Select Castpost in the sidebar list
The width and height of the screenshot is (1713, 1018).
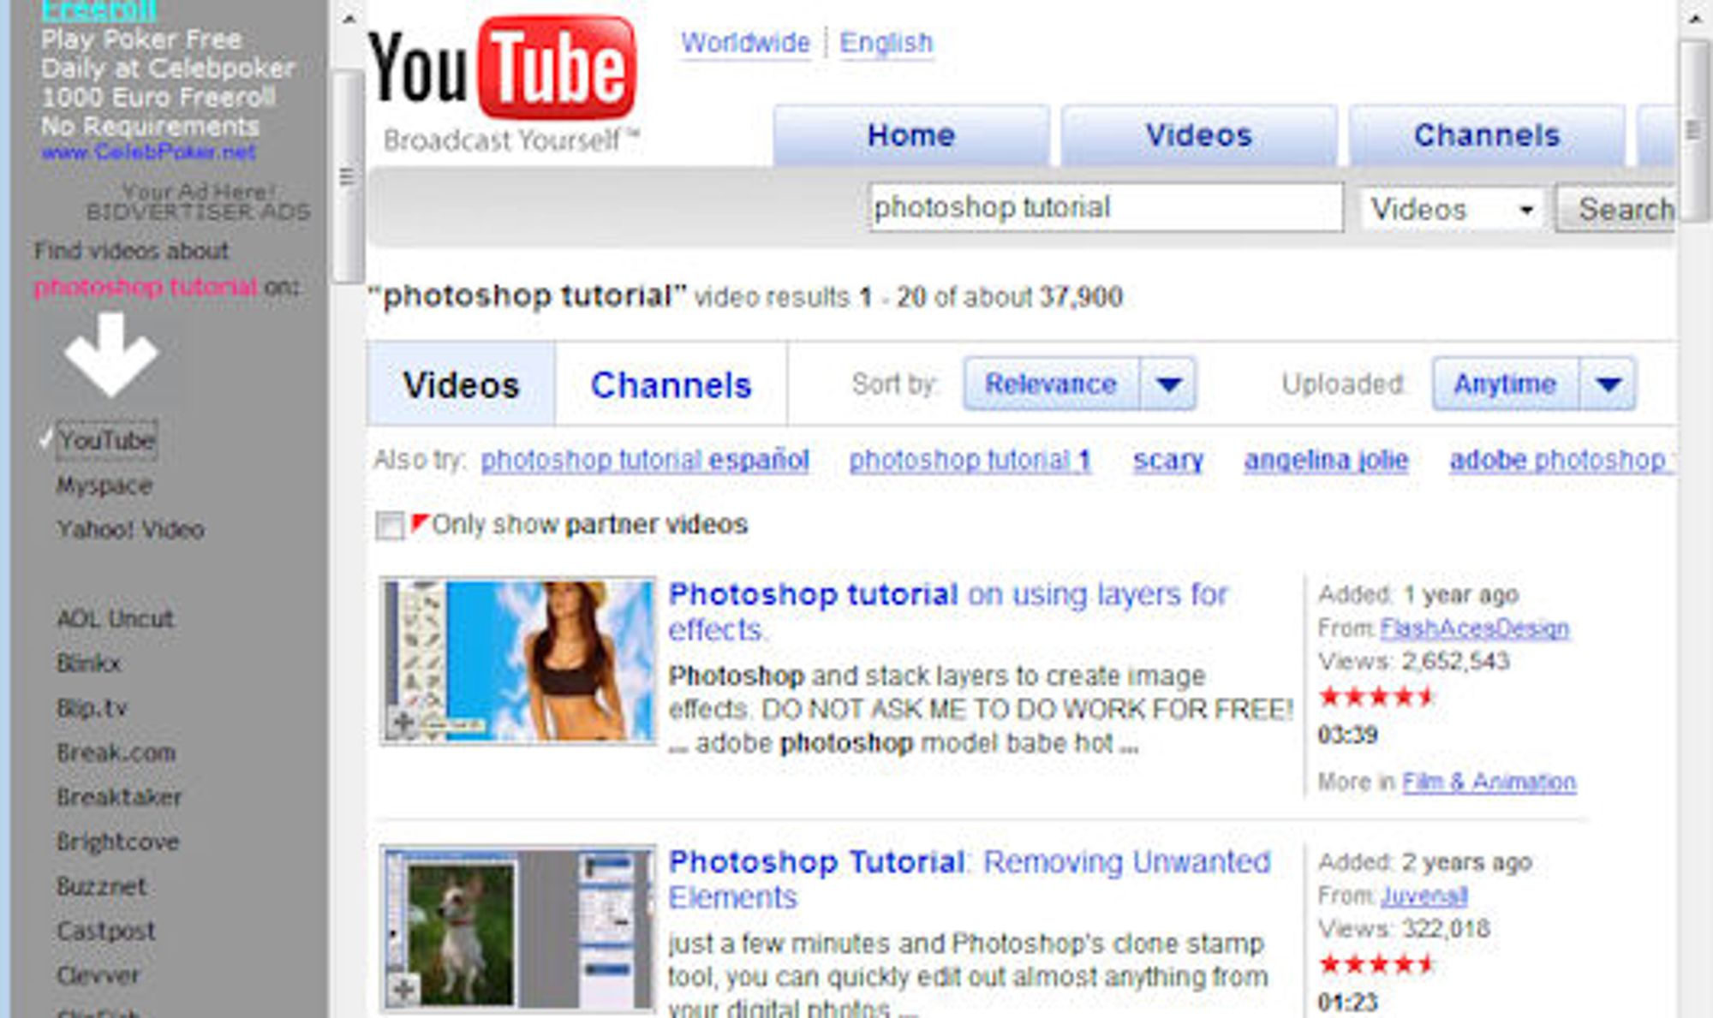pyautogui.click(x=106, y=931)
